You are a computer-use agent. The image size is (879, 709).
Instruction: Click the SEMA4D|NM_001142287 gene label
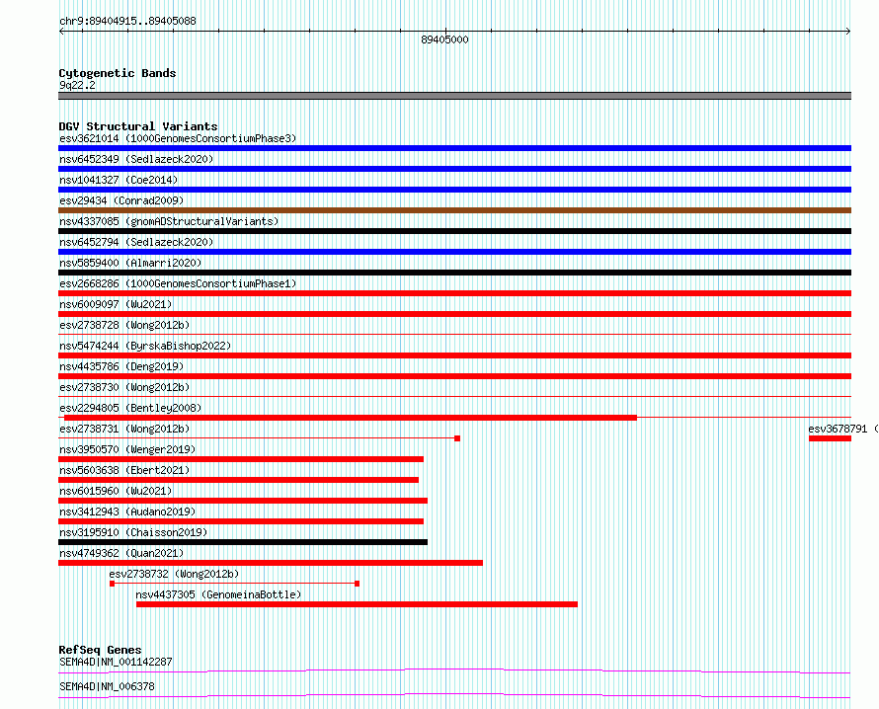(x=116, y=662)
